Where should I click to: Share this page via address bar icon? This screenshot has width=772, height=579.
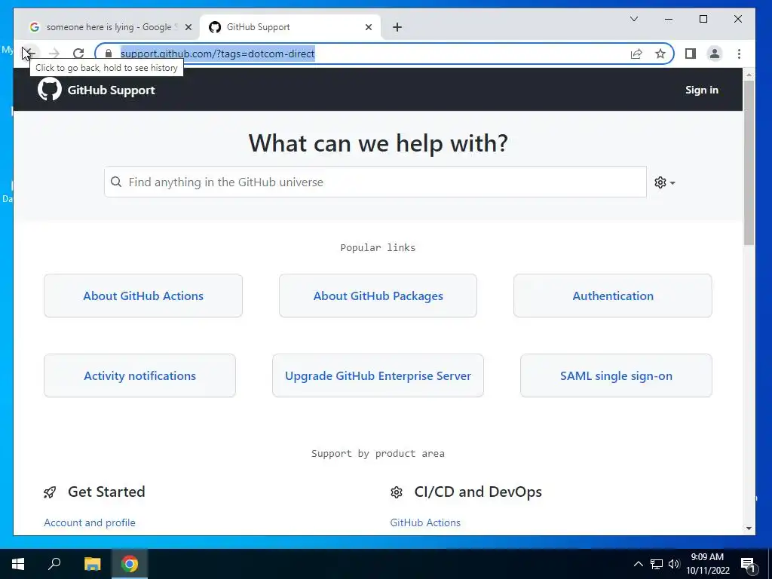(636, 54)
